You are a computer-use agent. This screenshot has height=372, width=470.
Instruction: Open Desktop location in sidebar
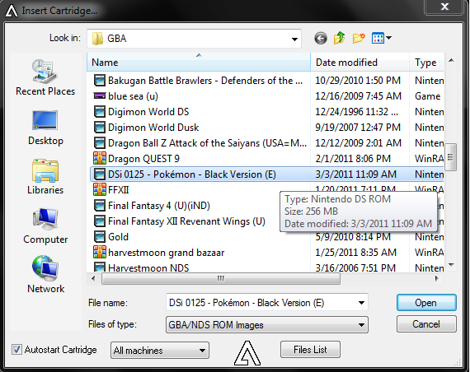pos(45,128)
